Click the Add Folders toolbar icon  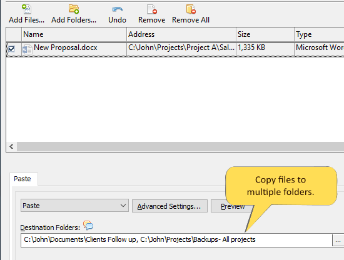point(74,9)
